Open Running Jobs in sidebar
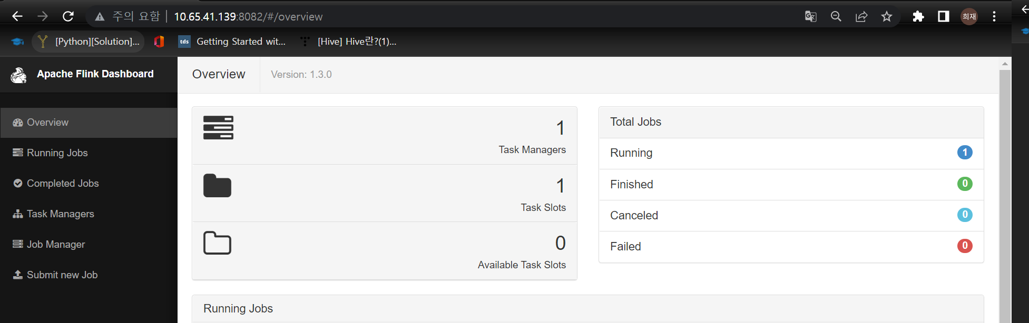This screenshot has width=1029, height=323. [x=89, y=153]
